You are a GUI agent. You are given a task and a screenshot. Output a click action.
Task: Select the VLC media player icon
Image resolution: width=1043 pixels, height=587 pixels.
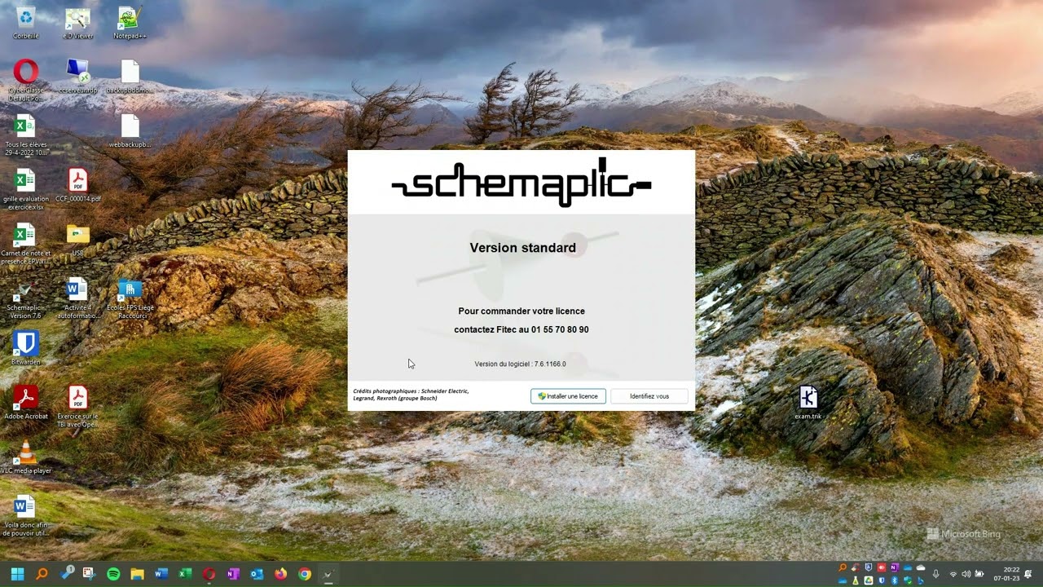coord(25,457)
